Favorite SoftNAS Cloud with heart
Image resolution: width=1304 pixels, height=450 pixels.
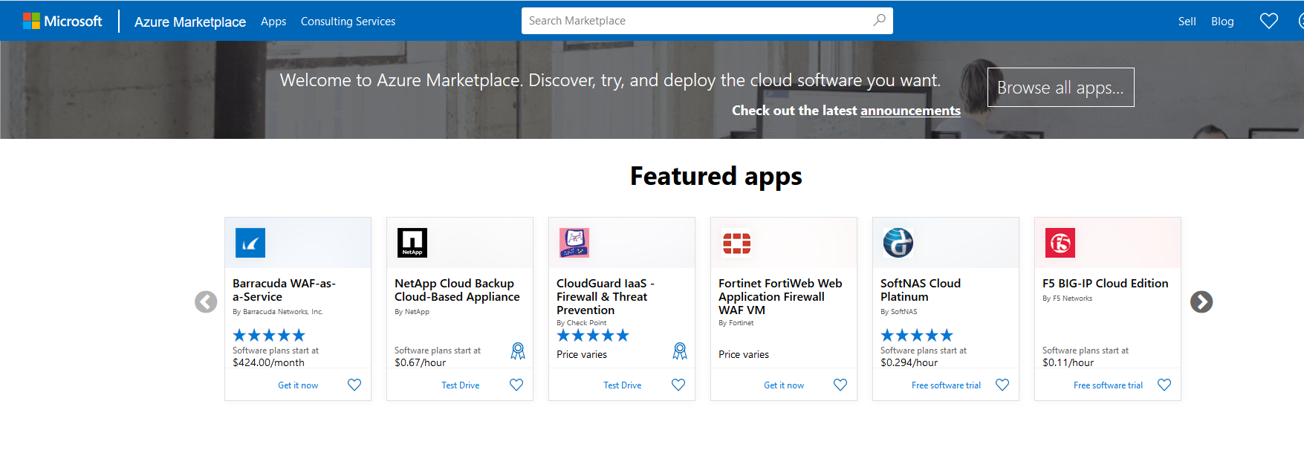1002,385
